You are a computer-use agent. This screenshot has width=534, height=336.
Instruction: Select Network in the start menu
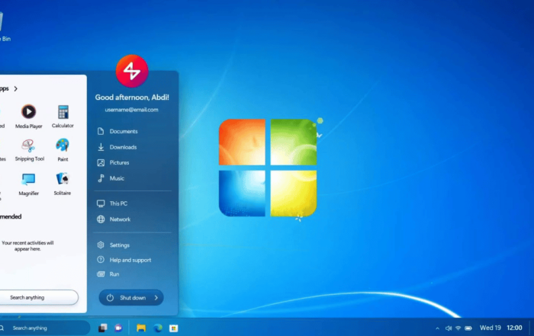tap(120, 219)
